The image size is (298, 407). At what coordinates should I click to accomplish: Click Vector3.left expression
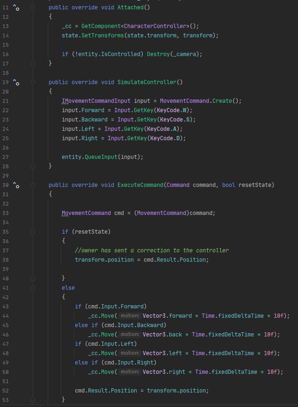coord(162,353)
